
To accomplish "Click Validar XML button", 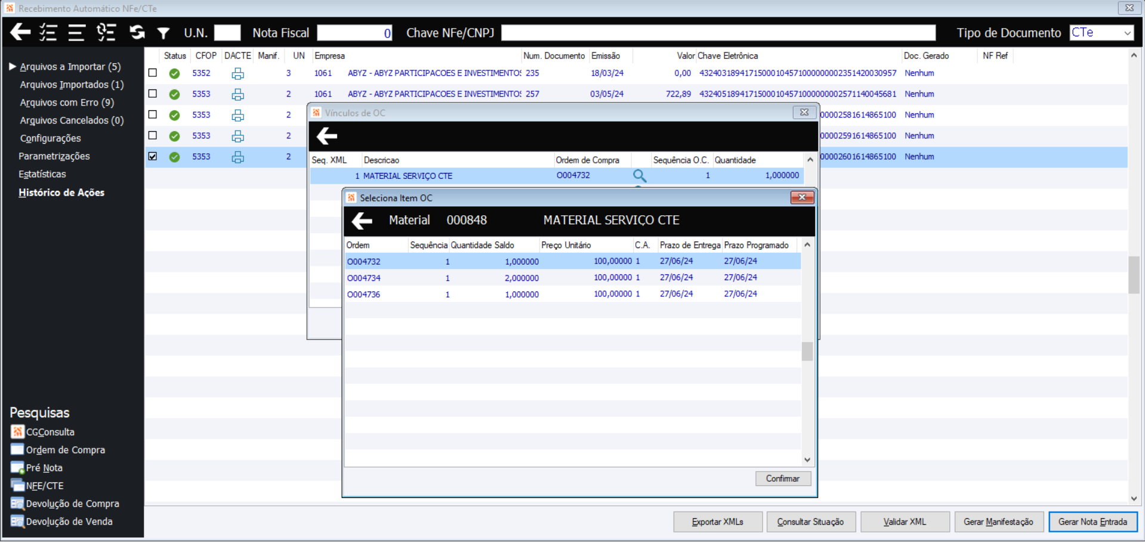I will pos(905,522).
